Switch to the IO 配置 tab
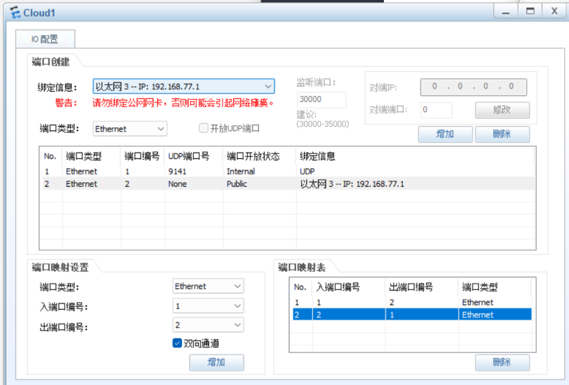Image resolution: width=569 pixels, height=385 pixels. click(x=44, y=39)
